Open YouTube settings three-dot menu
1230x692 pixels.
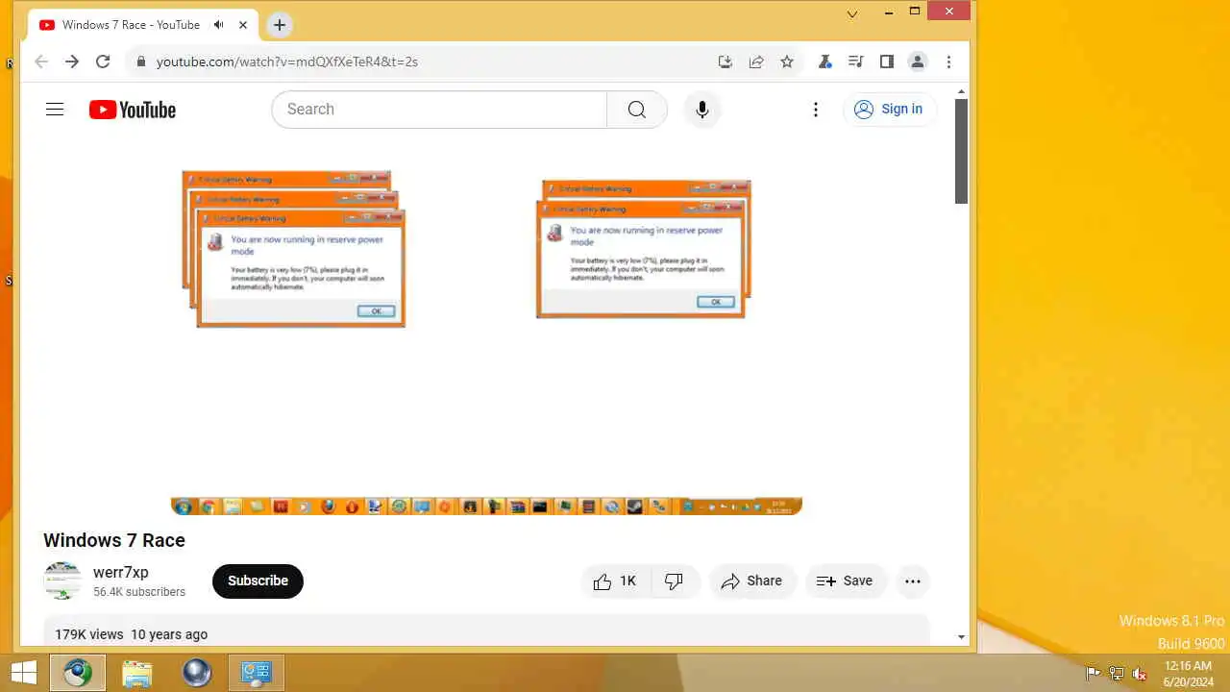click(x=816, y=110)
